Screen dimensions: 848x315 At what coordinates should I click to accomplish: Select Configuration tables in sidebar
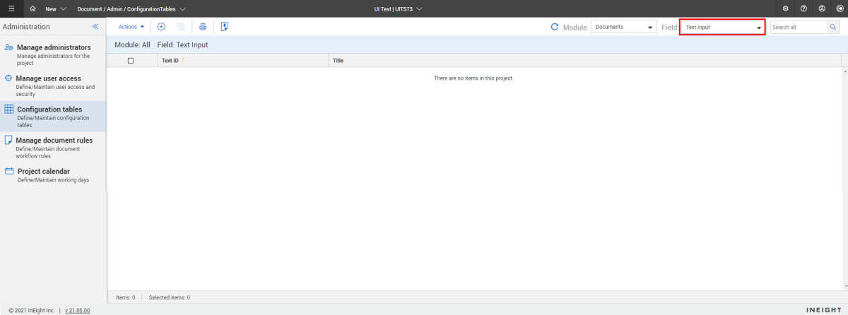53,117
